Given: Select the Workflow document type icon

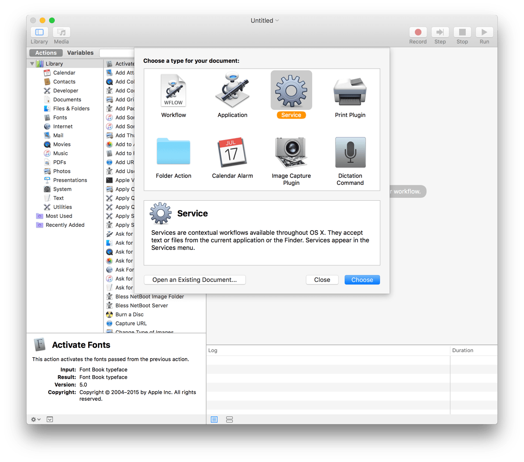Looking at the screenshot, I should pyautogui.click(x=173, y=91).
